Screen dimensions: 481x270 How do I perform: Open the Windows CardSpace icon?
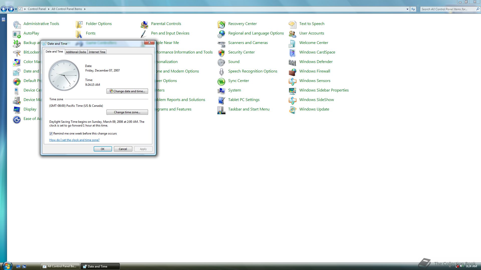point(293,53)
